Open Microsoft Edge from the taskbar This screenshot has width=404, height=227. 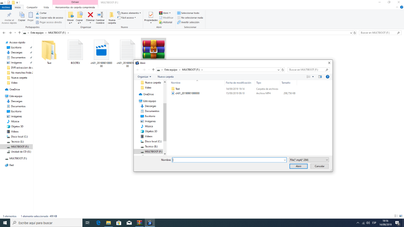coord(98,223)
